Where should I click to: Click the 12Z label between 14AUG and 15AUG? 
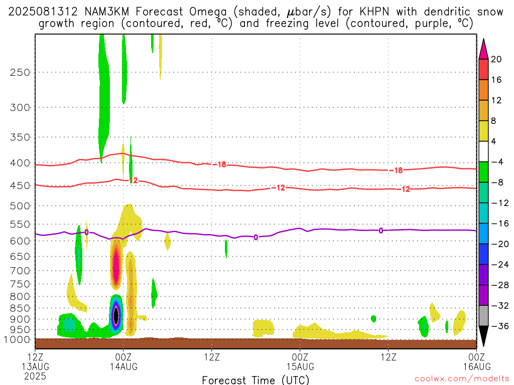coord(212,357)
